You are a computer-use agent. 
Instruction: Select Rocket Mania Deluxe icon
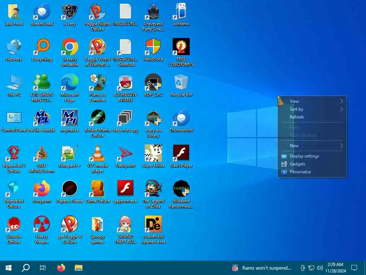point(98,117)
